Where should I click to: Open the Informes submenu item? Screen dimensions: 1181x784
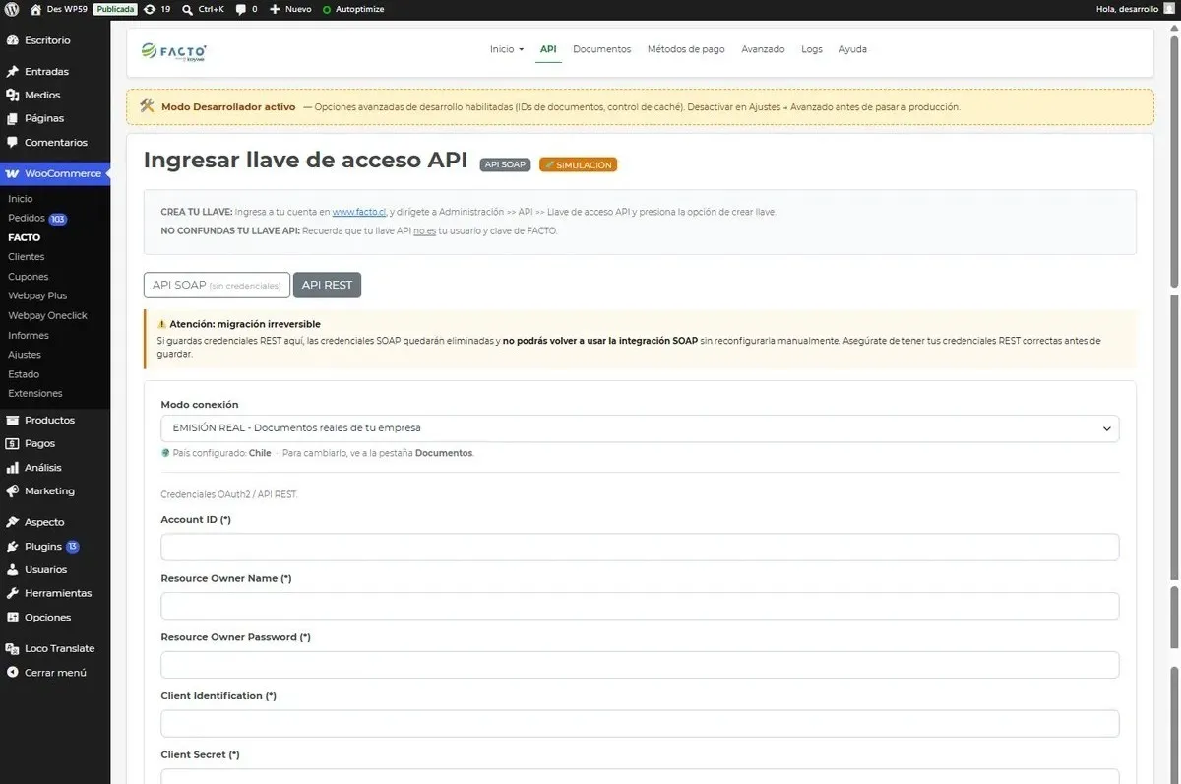point(28,335)
